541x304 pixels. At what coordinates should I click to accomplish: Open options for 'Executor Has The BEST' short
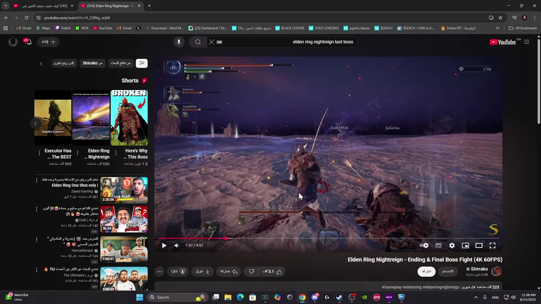[39, 152]
